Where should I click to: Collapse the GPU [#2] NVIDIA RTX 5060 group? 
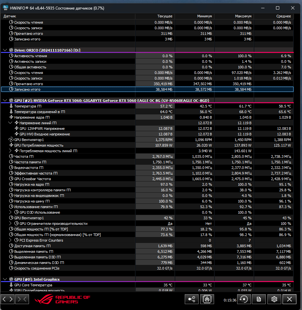[x=5, y=101]
